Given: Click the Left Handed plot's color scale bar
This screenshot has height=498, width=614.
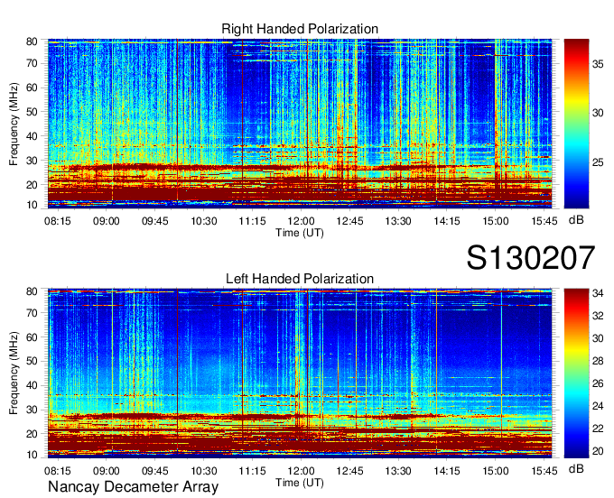Looking at the screenshot, I should coord(576,373).
